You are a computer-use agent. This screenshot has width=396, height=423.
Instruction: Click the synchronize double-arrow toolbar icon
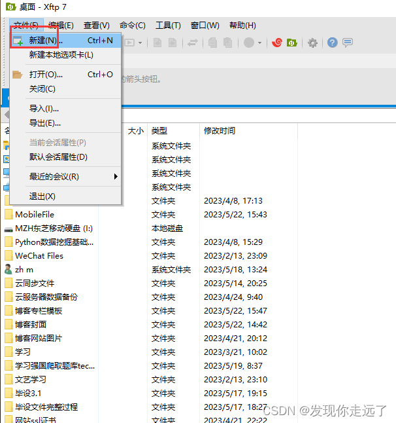click(193, 43)
